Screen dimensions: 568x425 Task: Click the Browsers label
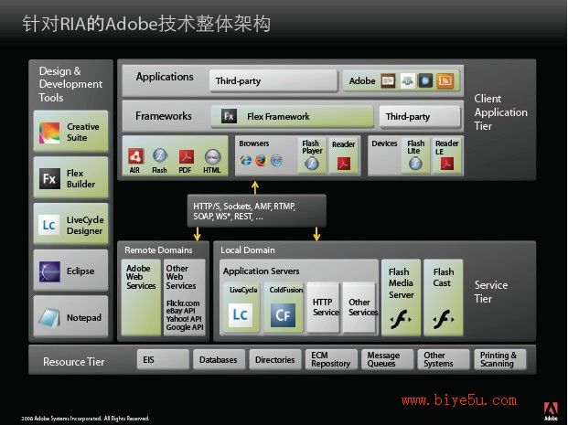pyautogui.click(x=254, y=143)
